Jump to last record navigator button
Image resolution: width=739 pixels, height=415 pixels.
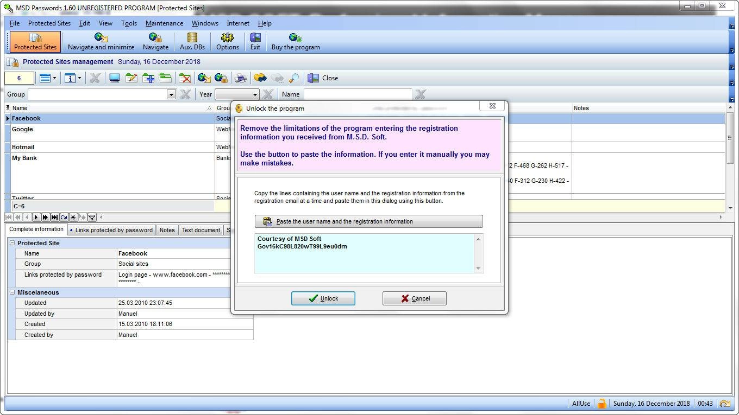coord(54,218)
